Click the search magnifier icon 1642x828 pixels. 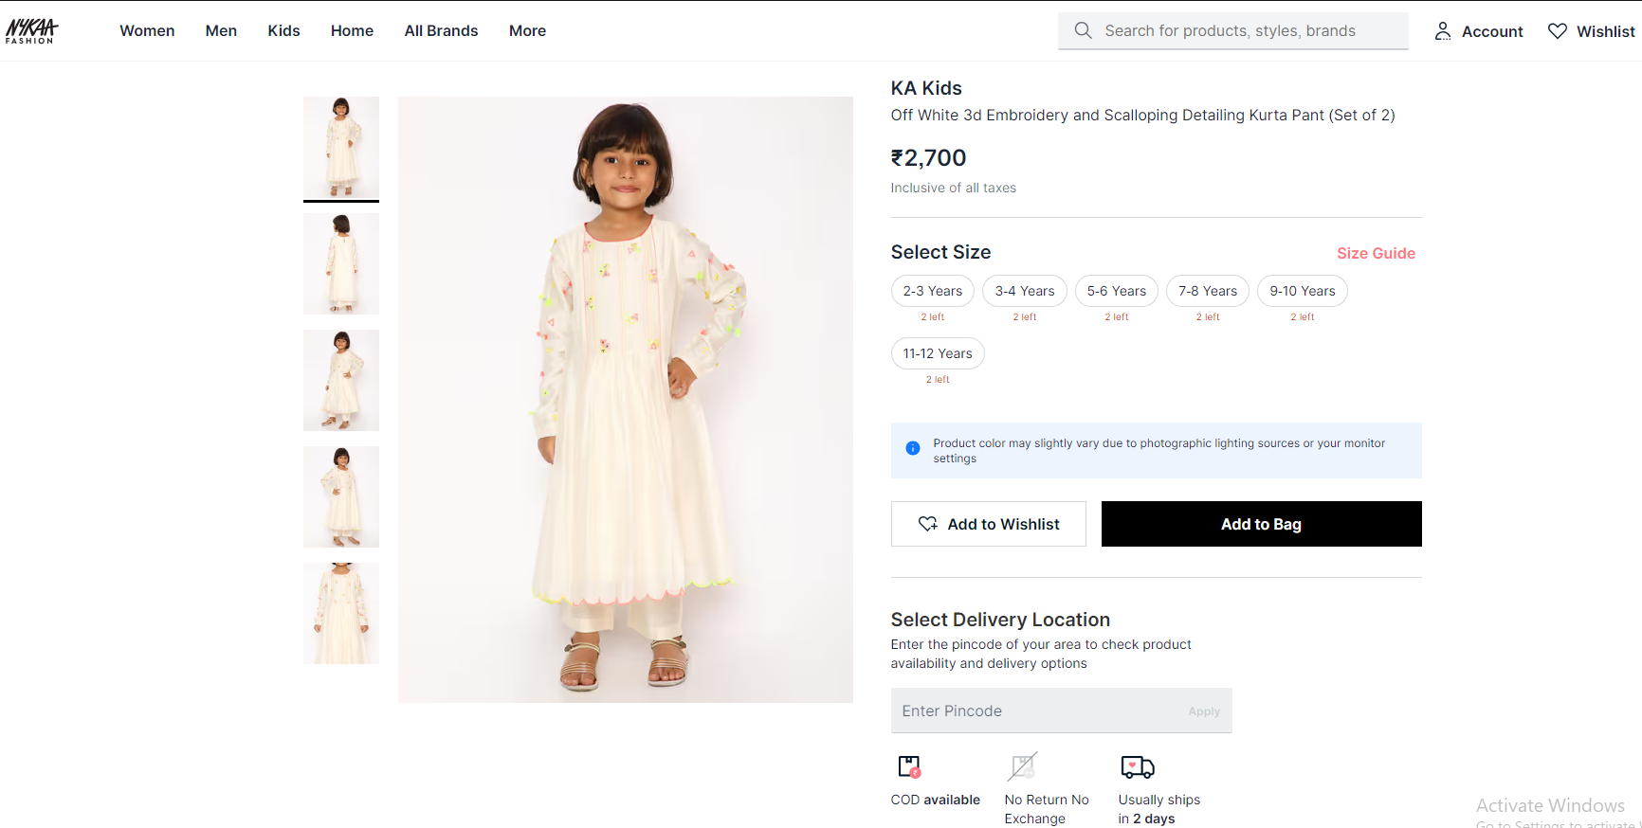click(x=1083, y=30)
